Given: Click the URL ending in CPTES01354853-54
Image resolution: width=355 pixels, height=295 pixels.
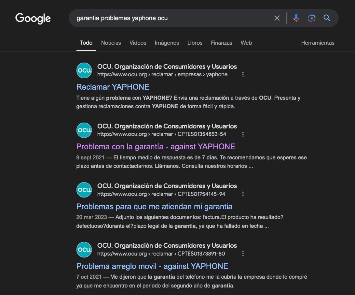Looking at the screenshot, I should click(x=162, y=134).
